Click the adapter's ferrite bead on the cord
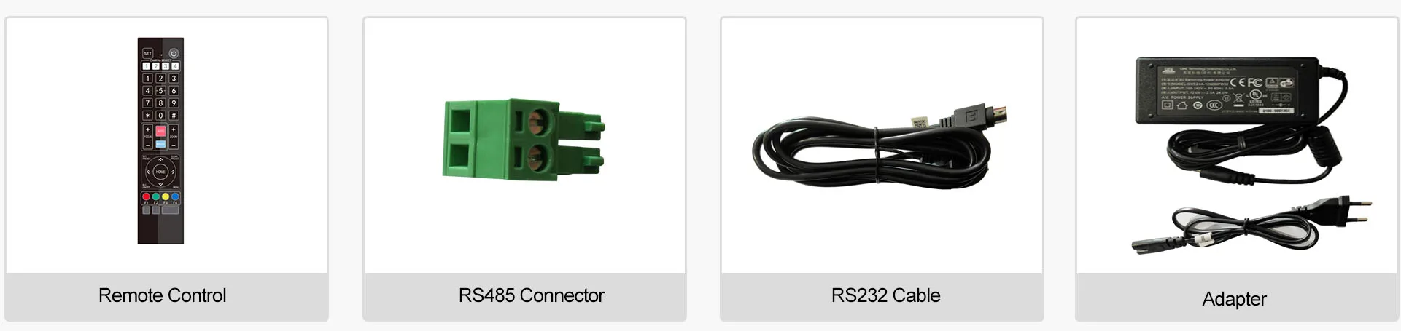This screenshot has width=1401, height=331. [x=1324, y=148]
